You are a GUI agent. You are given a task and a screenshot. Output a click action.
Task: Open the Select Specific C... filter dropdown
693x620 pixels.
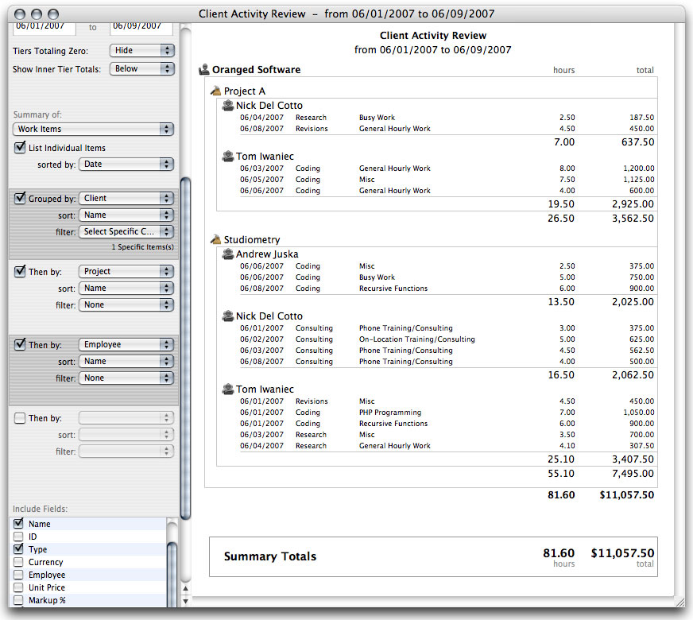tap(126, 231)
